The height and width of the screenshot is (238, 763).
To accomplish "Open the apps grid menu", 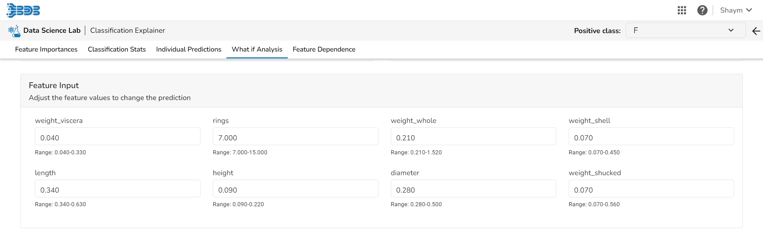I will [682, 10].
